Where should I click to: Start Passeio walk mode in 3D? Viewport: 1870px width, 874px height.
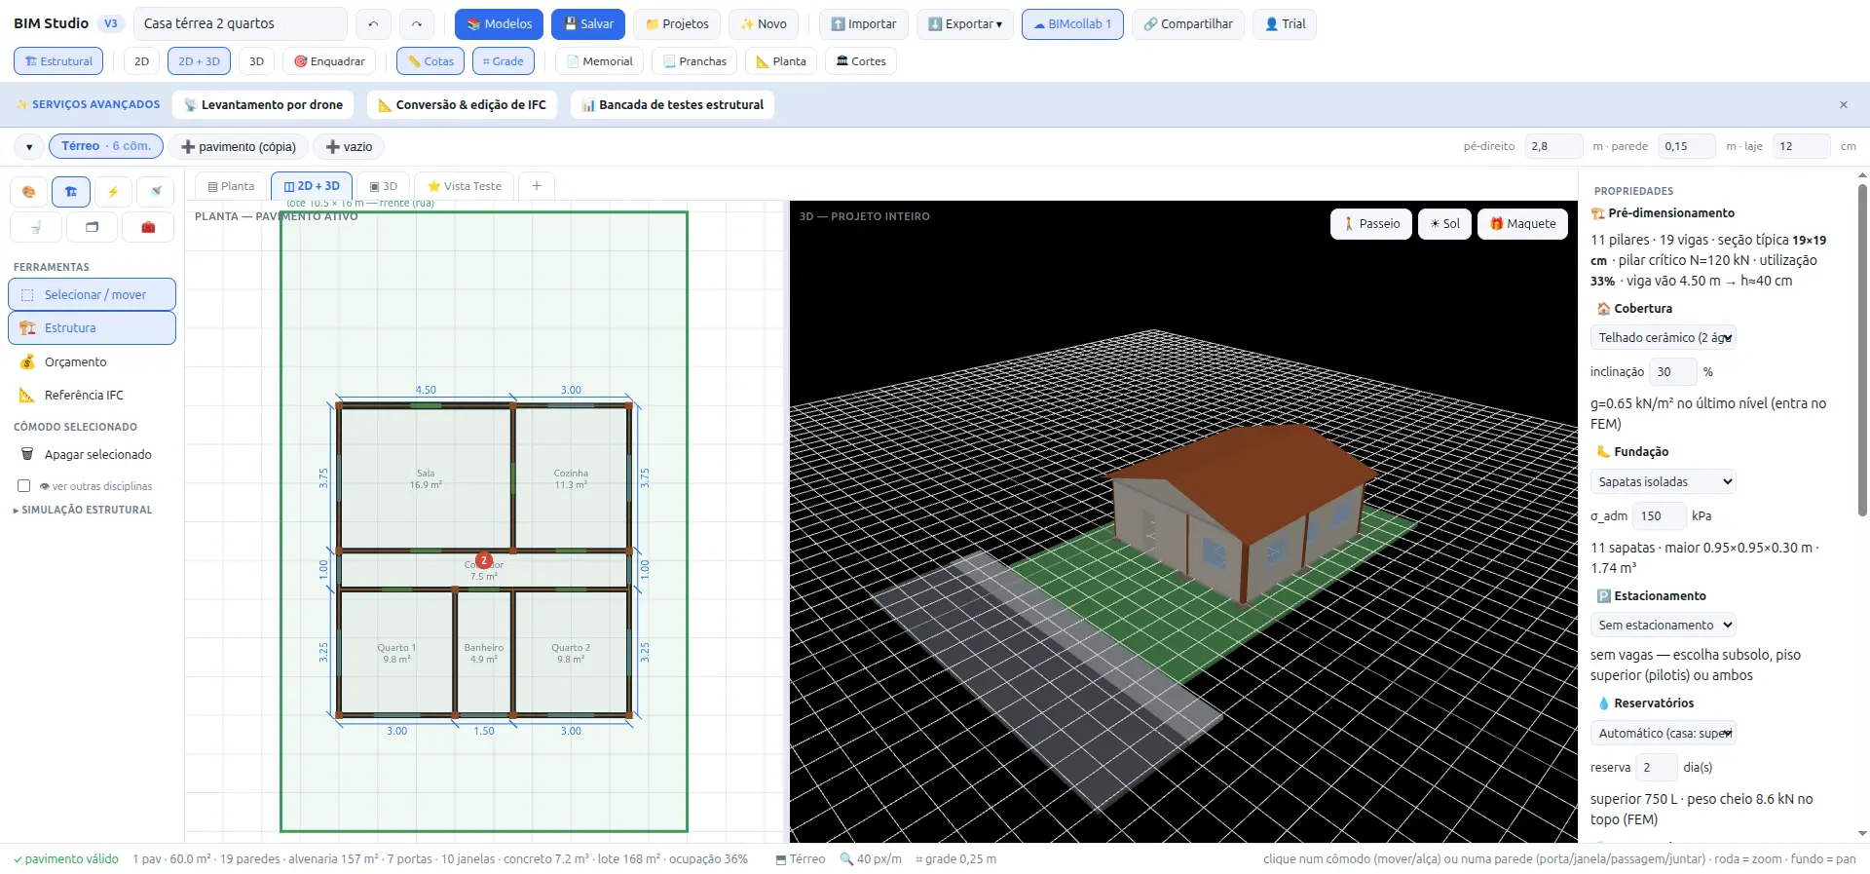(x=1371, y=224)
